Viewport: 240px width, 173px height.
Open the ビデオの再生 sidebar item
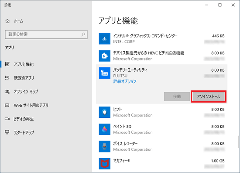(x=46, y=119)
